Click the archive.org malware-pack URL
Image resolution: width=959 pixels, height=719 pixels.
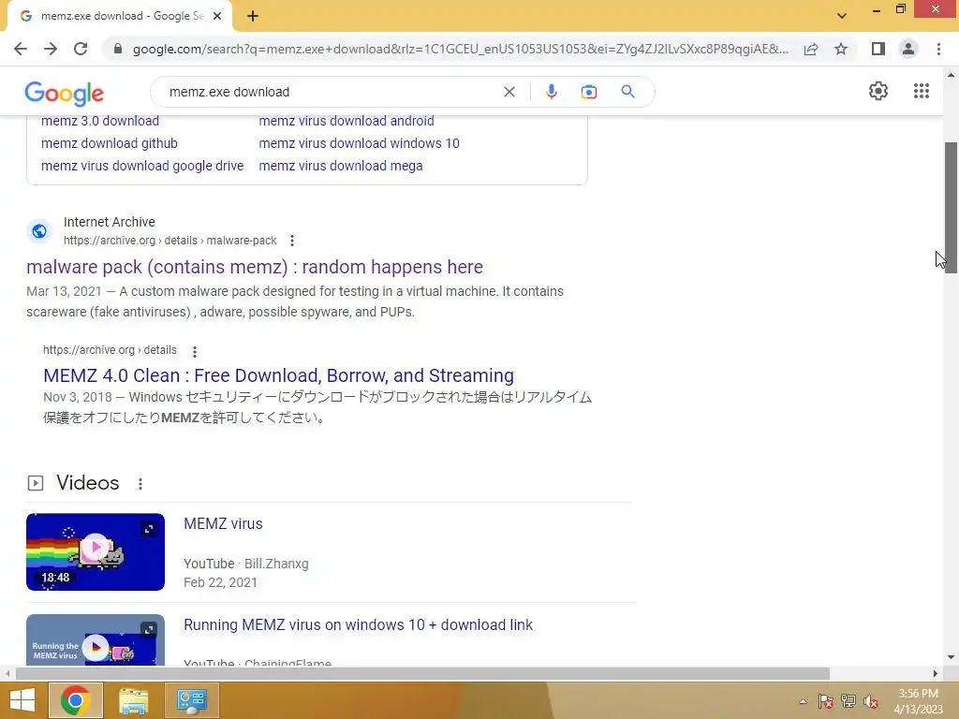click(x=170, y=241)
